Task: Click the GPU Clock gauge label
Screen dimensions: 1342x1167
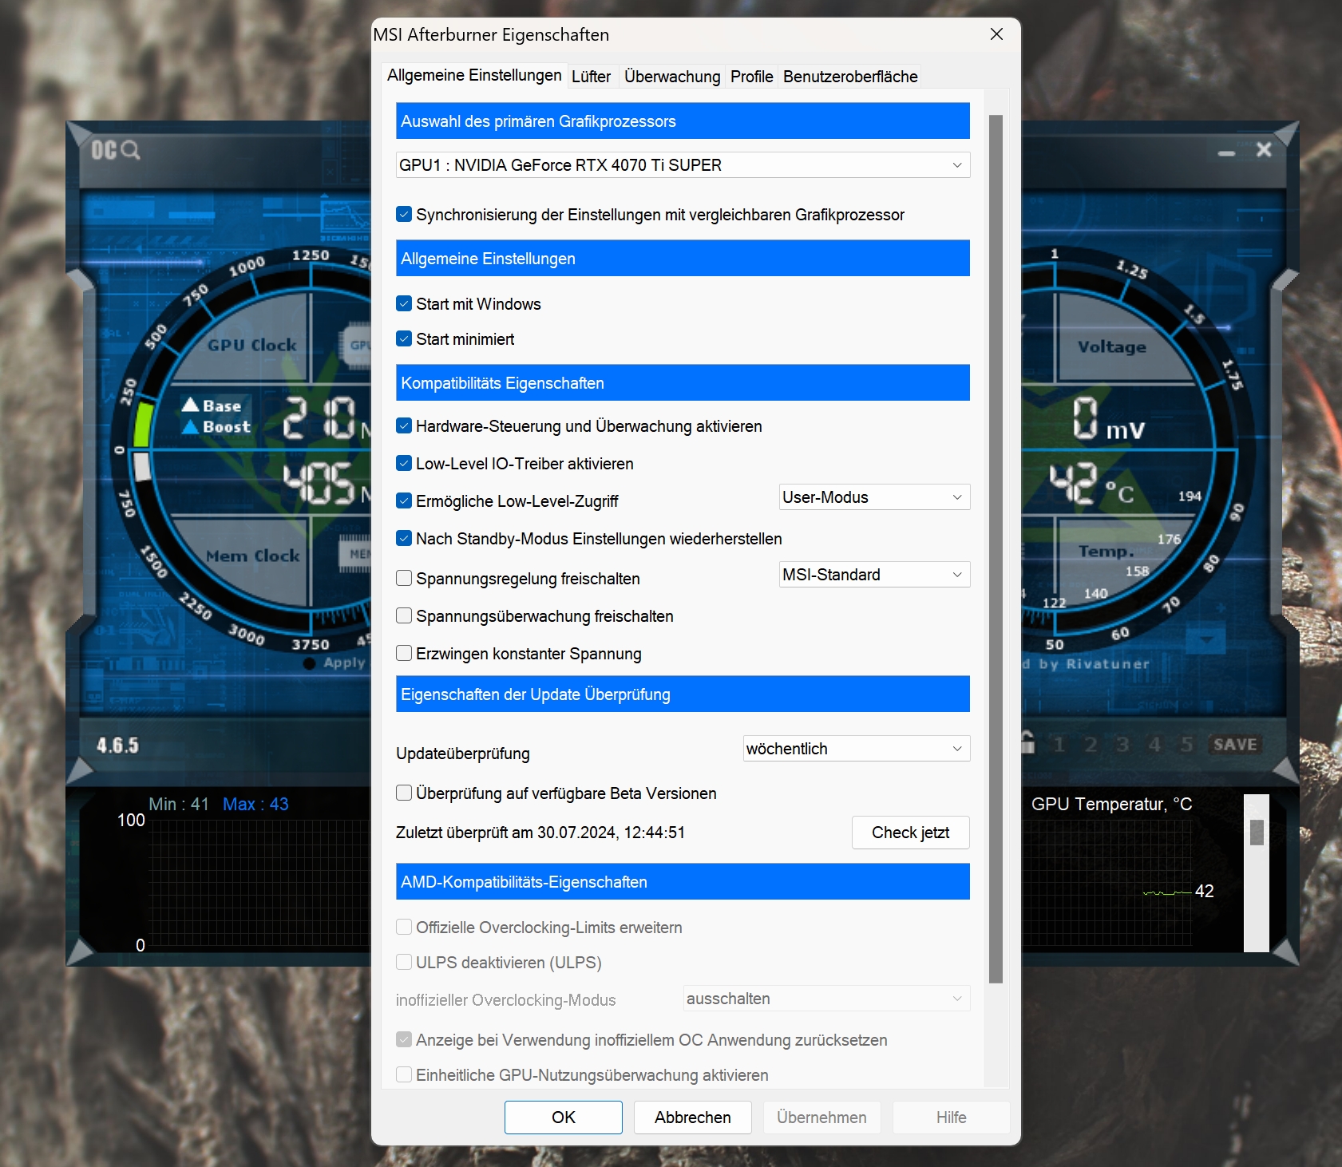Action: 252,345
